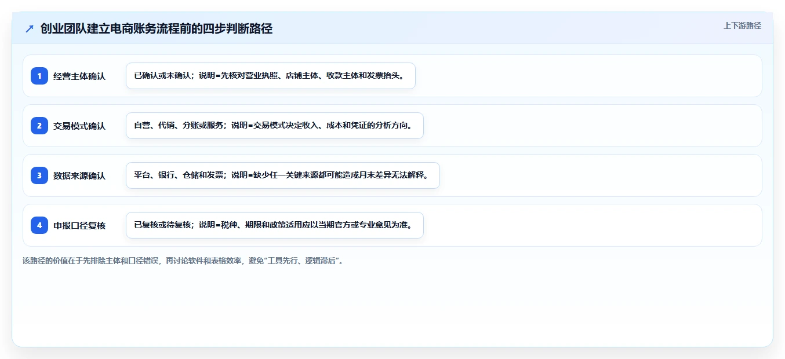Screen dimensions: 785x359
Task: Click the 交易模式确认 step label
Action: point(79,126)
